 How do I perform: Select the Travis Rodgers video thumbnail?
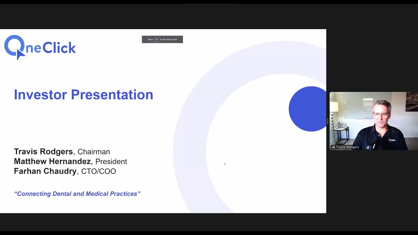[x=374, y=121]
